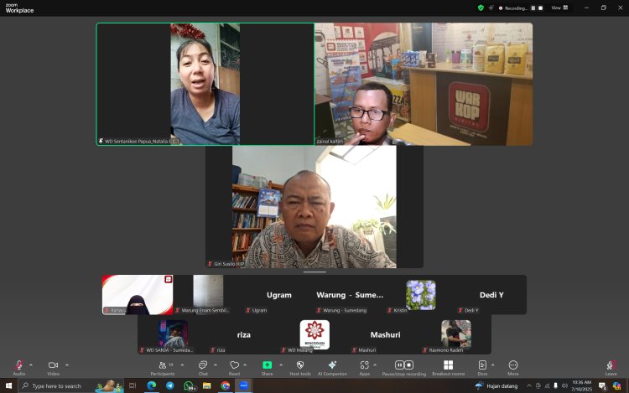629x393 pixels.
Task: Expand the Video options arrow
Action: [67, 365]
